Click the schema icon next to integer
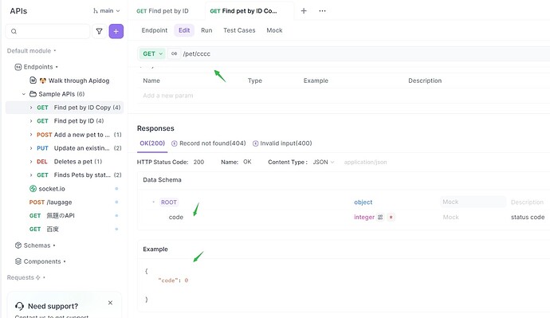 [380, 218]
